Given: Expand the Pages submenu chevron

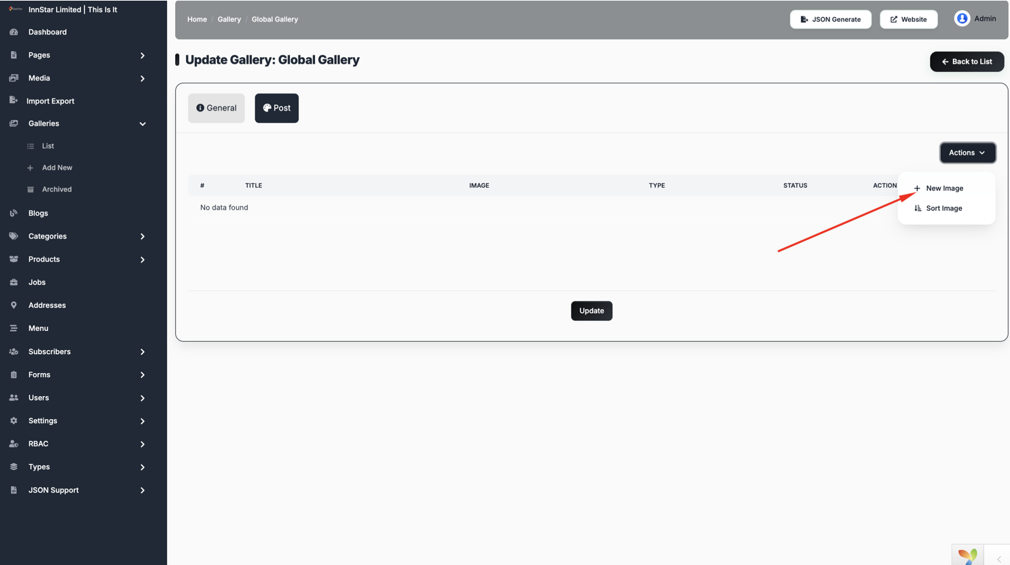Looking at the screenshot, I should (143, 56).
